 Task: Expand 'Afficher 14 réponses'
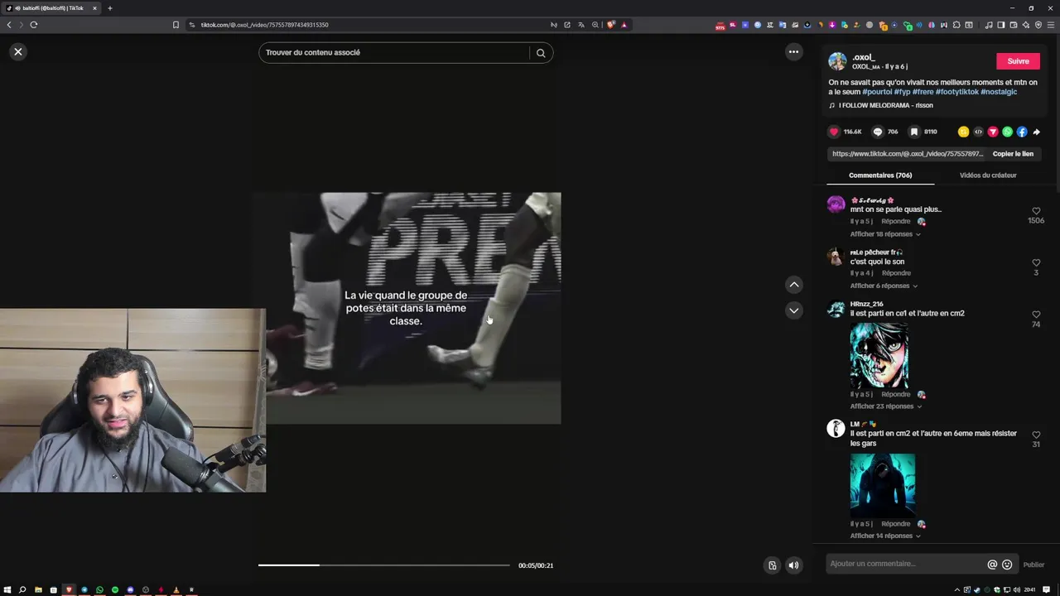pyautogui.click(x=886, y=536)
